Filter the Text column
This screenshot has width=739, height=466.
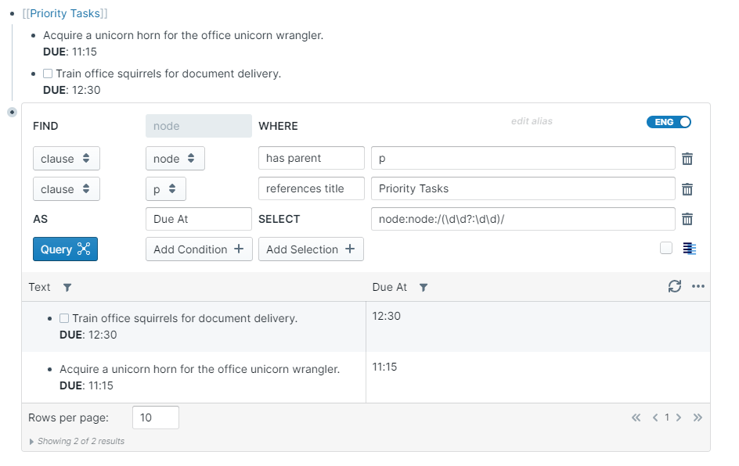tap(67, 288)
